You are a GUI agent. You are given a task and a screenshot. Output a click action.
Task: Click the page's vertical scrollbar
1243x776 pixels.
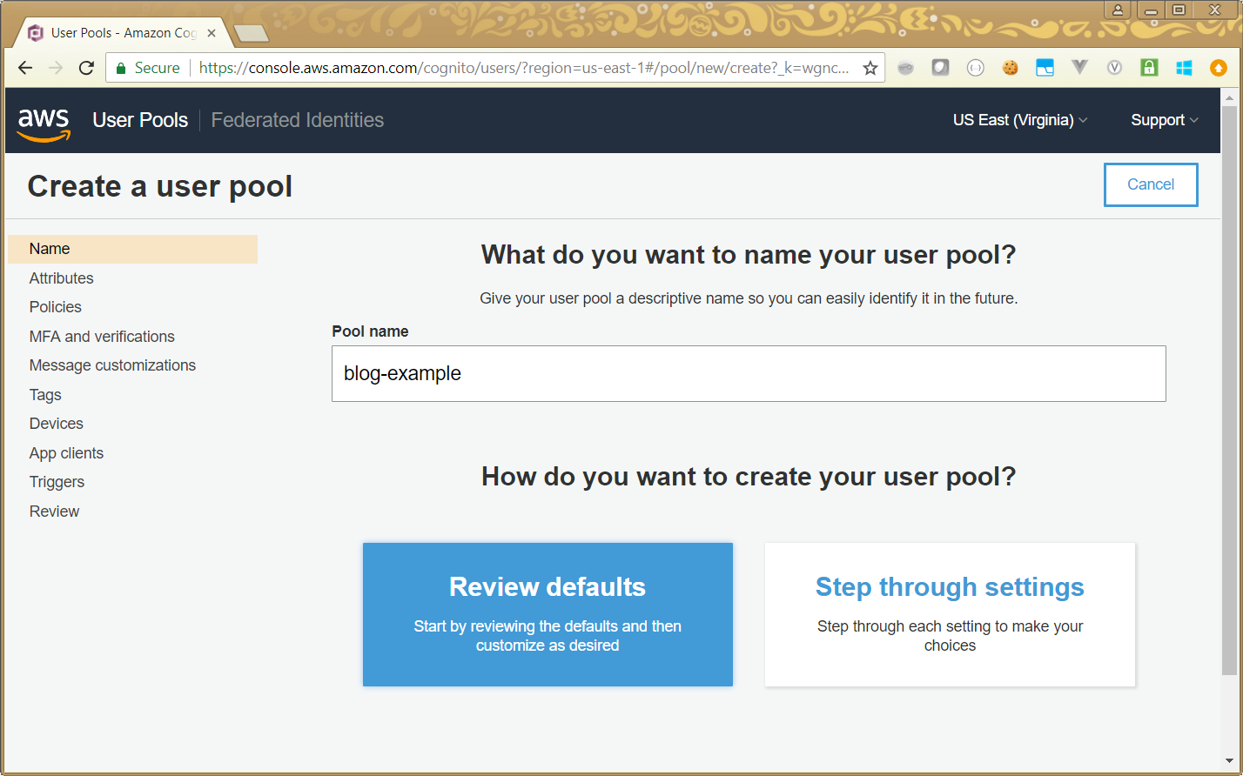click(1228, 391)
